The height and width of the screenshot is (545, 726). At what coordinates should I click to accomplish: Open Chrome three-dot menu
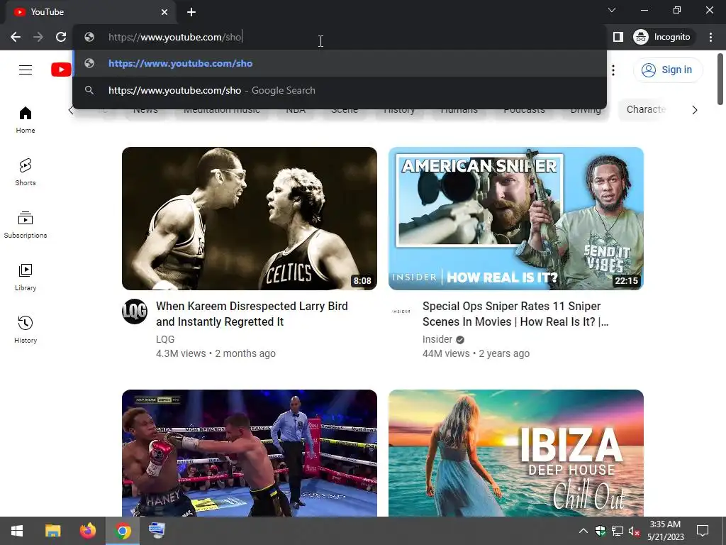[x=710, y=37]
